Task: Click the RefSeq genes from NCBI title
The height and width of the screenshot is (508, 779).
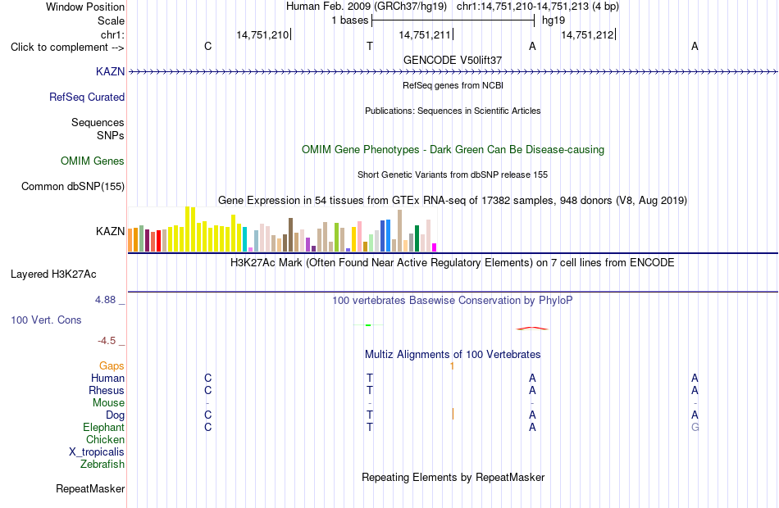Action: (453, 85)
